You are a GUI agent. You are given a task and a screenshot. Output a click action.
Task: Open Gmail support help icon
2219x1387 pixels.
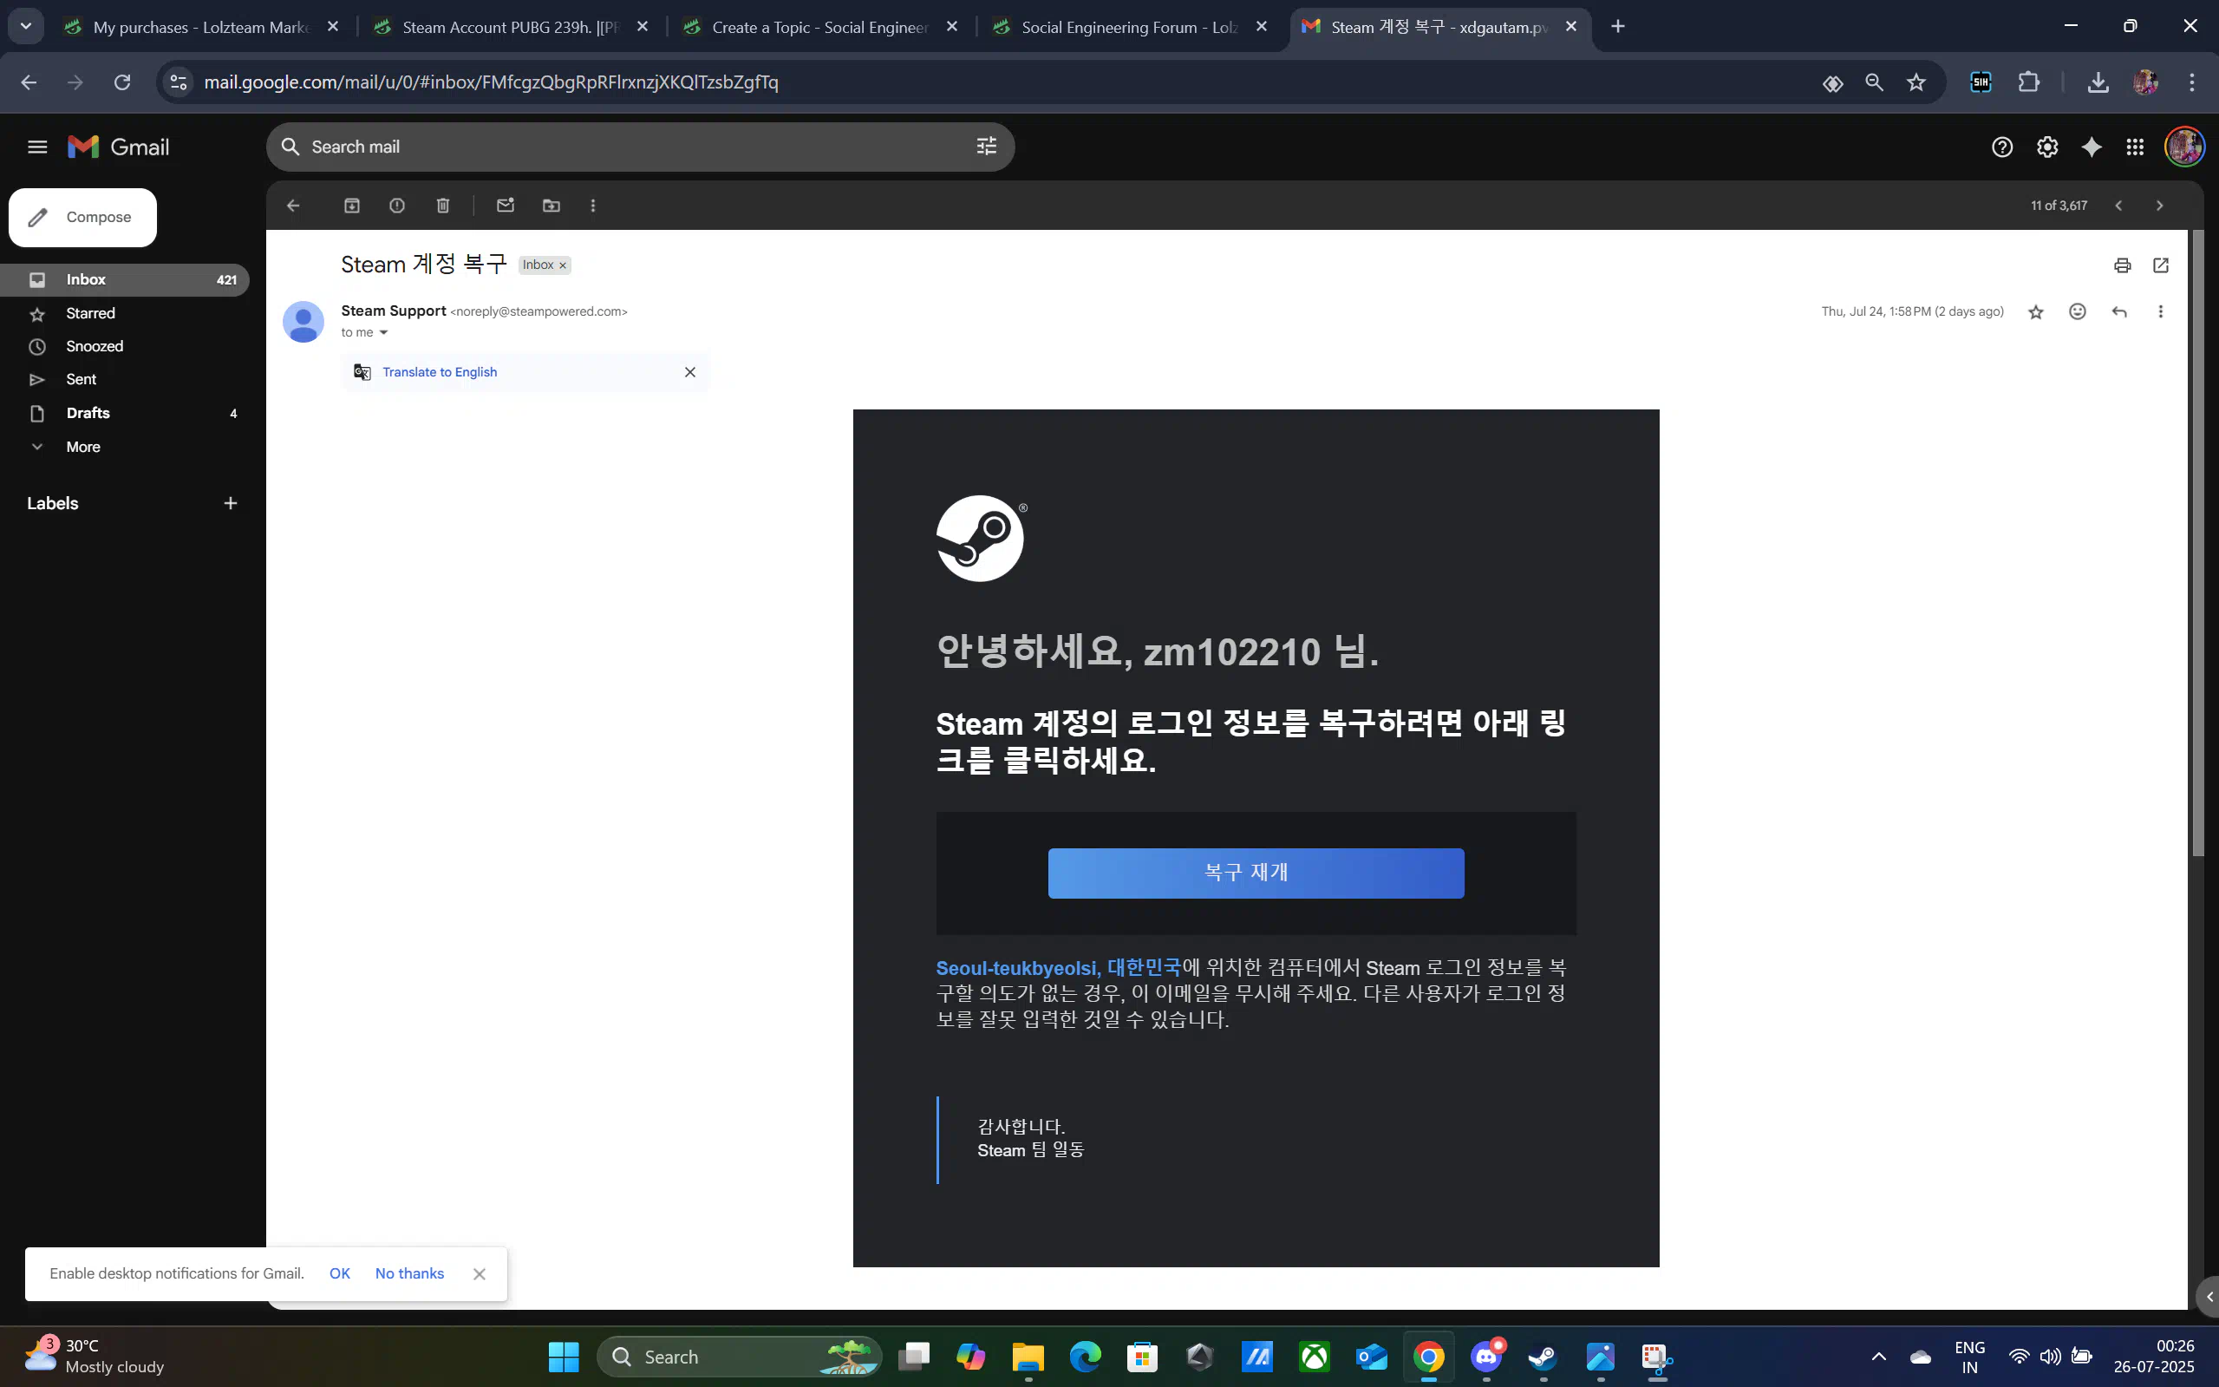tap(2001, 147)
